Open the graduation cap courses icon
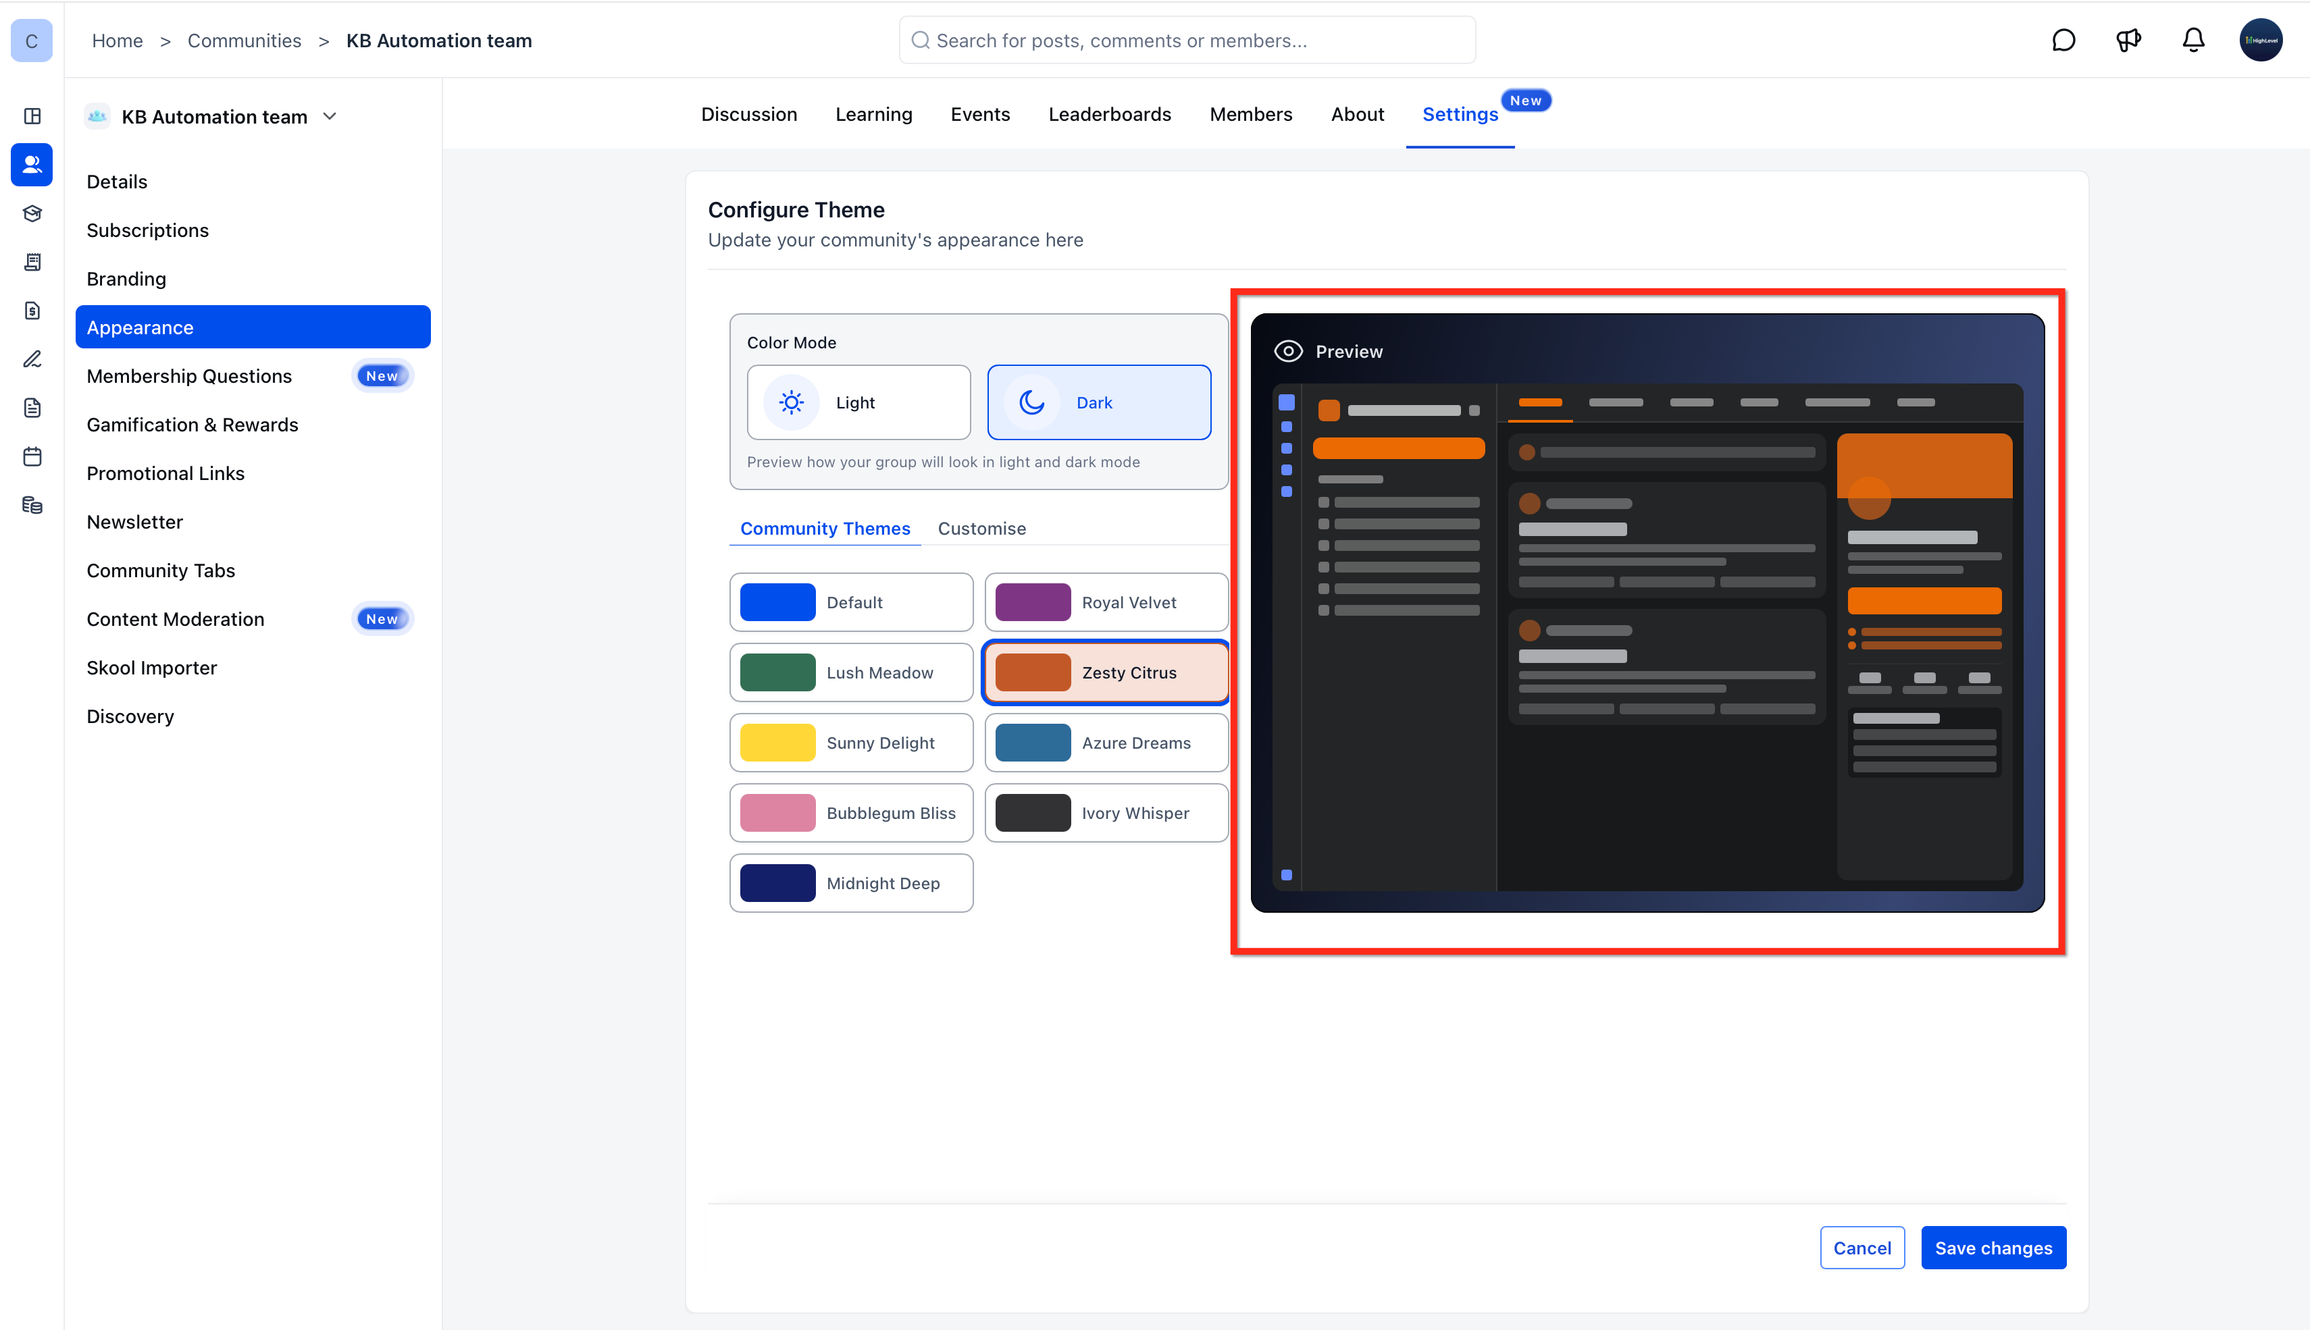2310x1330 pixels. [32, 214]
